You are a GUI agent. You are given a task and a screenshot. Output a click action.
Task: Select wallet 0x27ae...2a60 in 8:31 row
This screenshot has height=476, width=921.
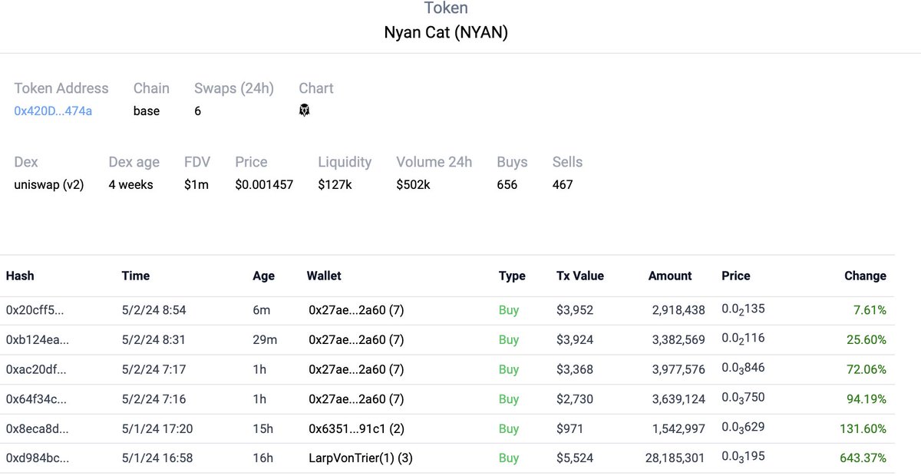[x=356, y=339]
